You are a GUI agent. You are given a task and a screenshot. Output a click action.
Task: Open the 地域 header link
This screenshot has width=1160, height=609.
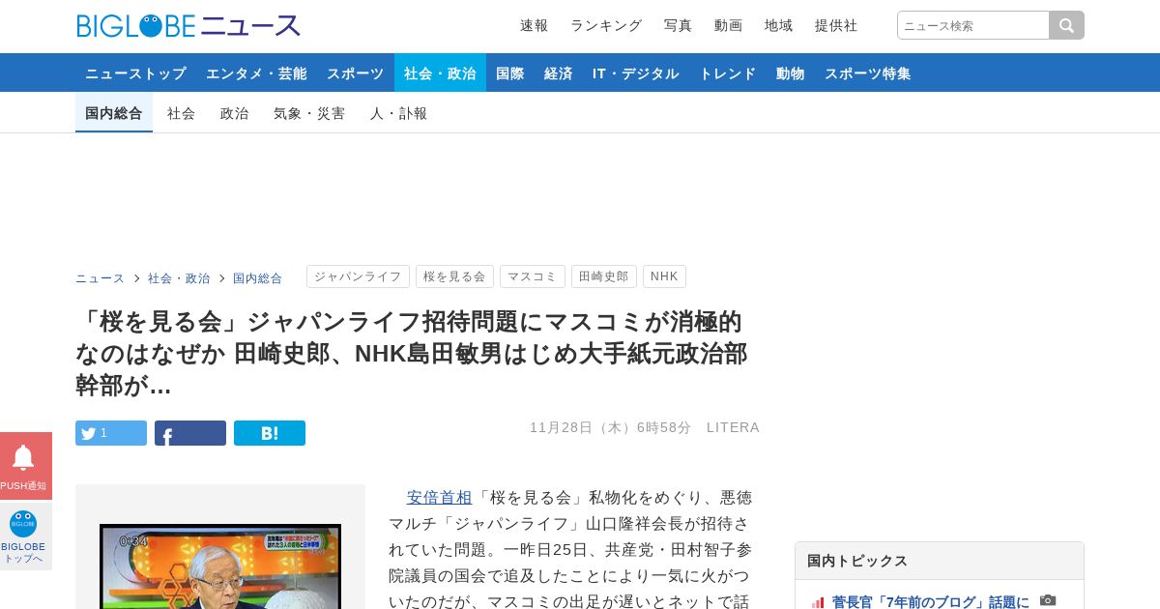pyautogui.click(x=779, y=25)
